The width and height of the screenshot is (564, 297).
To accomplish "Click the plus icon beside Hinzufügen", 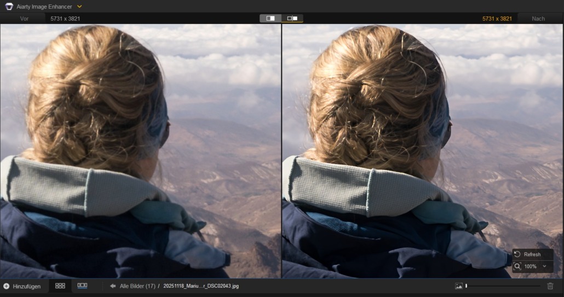I will [x=7, y=286].
